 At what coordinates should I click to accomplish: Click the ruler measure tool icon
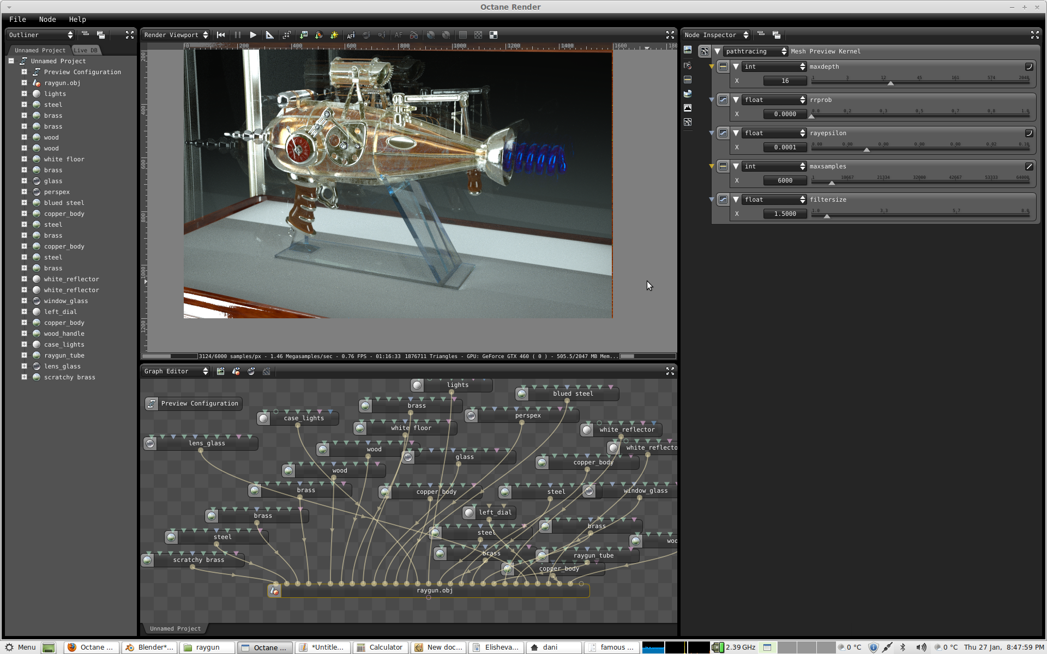(269, 35)
